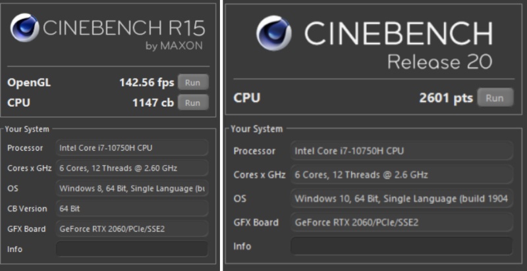Image resolution: width=527 pixels, height=271 pixels.
Task: Click the '6 Cores, 12 Threads @ 2.6 GHz' field
Action: (402, 175)
